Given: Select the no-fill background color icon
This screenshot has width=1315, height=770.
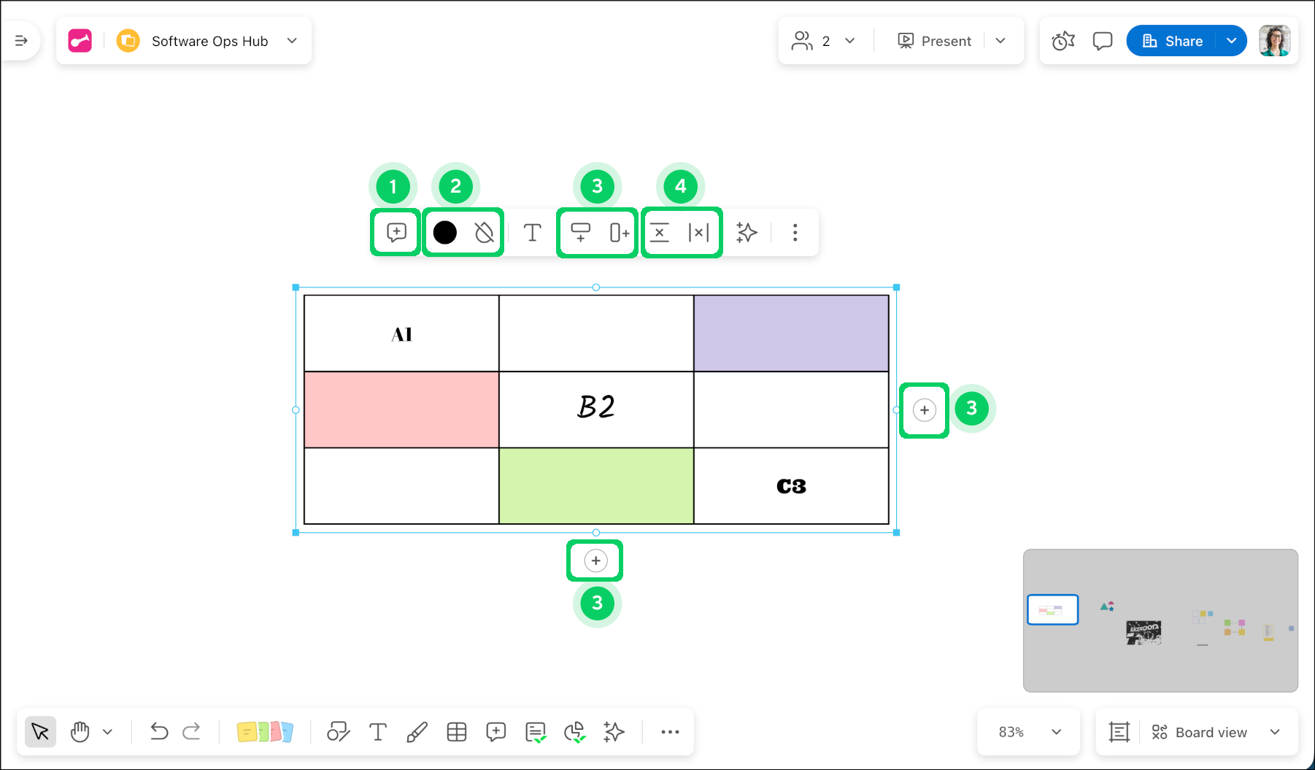Looking at the screenshot, I should [484, 233].
